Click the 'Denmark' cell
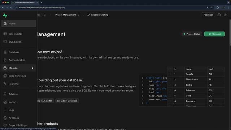The image size is (231, 130). coord(196,101)
